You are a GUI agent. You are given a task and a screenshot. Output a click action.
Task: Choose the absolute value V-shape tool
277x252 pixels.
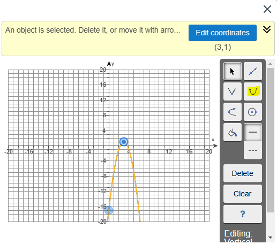233,91
